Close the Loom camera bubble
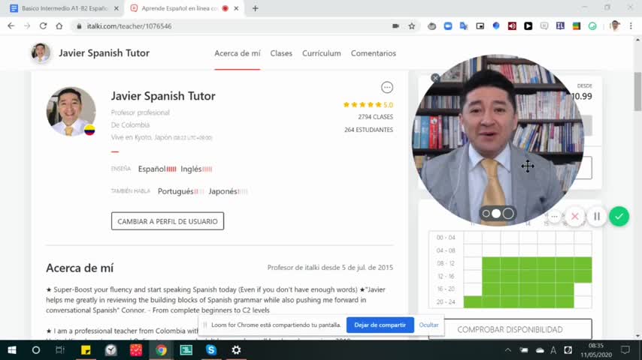Image resolution: width=642 pixels, height=360 pixels. click(435, 78)
